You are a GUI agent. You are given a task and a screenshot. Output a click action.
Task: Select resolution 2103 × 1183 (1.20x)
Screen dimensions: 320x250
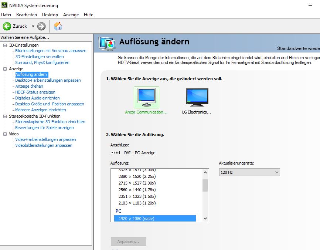(x=137, y=203)
